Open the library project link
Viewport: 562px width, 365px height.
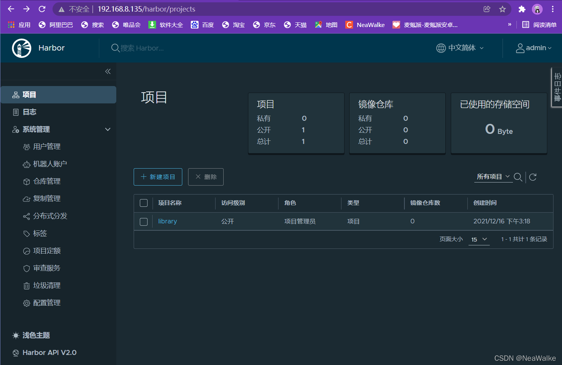click(x=167, y=221)
